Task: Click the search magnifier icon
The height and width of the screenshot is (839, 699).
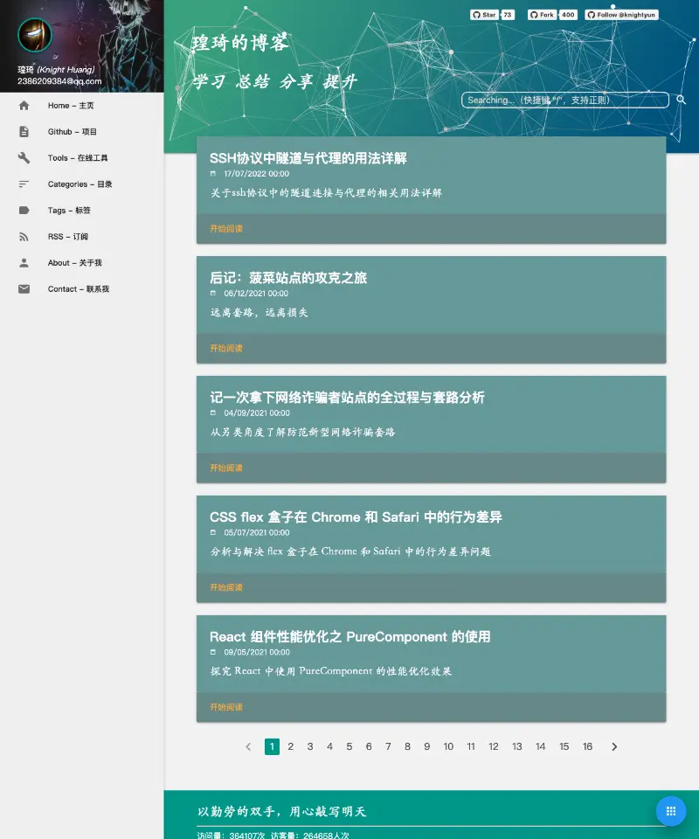Action: pyautogui.click(x=681, y=100)
